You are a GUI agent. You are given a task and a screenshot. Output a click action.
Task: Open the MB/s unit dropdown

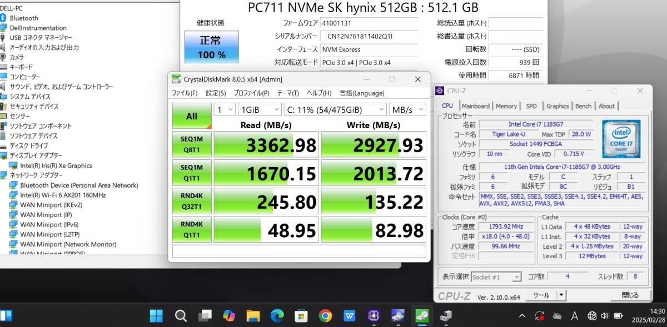[407, 109]
